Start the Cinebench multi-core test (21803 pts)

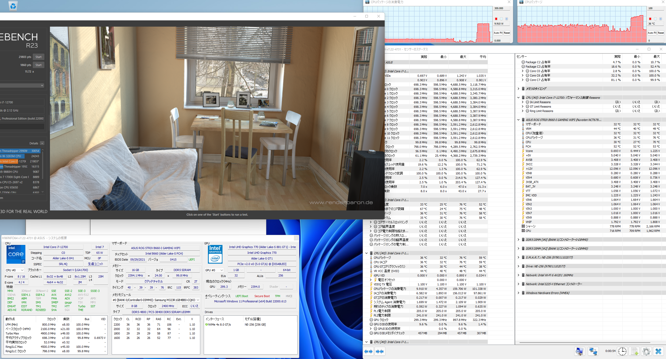[38, 57]
